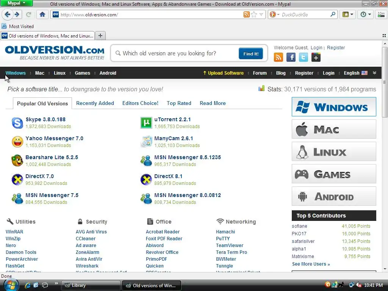Click the MSN Messenger 8.5.1235 icon
Screen dimensions: 388x291
coord(146,161)
